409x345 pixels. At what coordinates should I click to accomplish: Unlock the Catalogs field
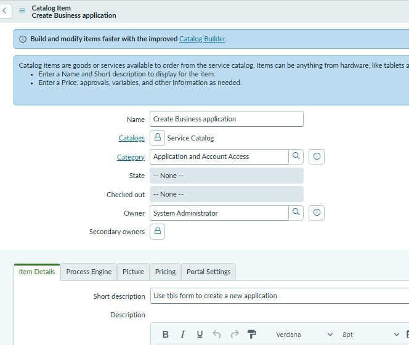pos(157,138)
